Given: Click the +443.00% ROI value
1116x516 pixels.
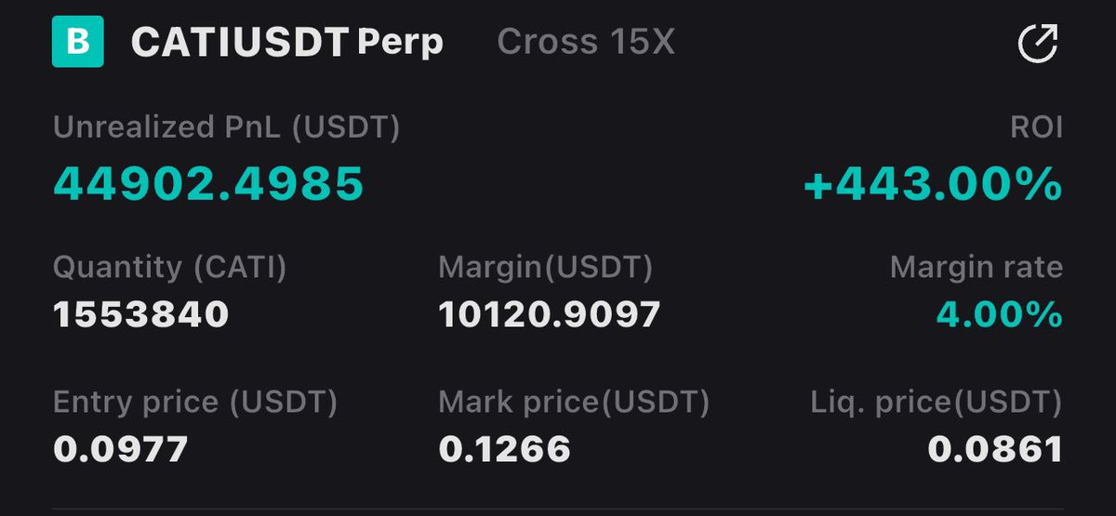Looking at the screenshot, I should (933, 185).
